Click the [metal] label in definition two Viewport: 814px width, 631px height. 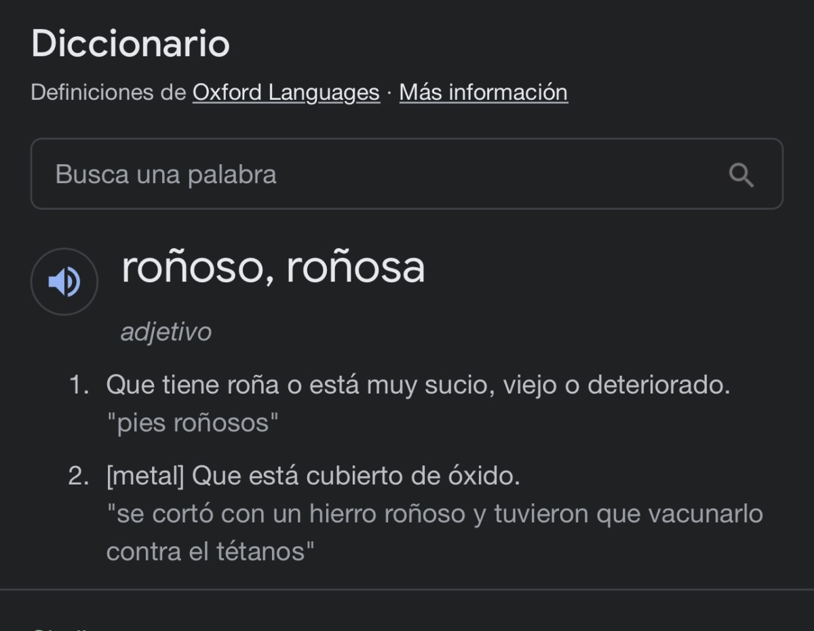[145, 476]
